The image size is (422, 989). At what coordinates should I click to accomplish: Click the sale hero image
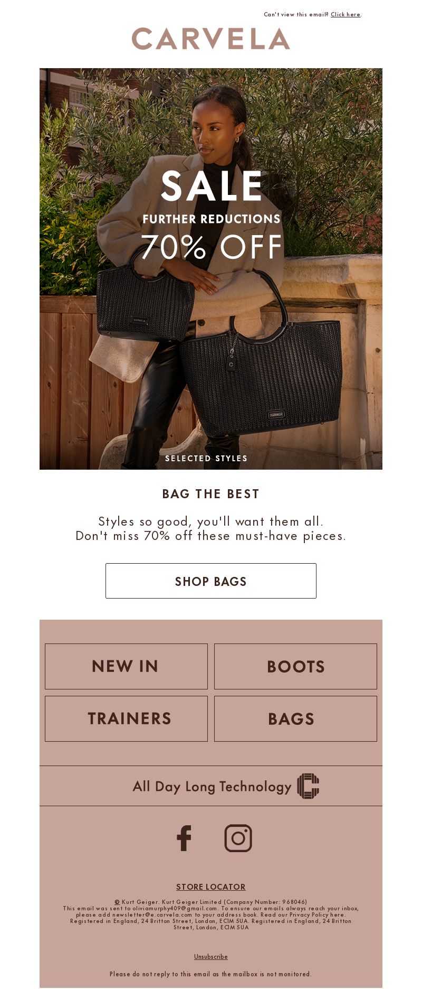[211, 269]
